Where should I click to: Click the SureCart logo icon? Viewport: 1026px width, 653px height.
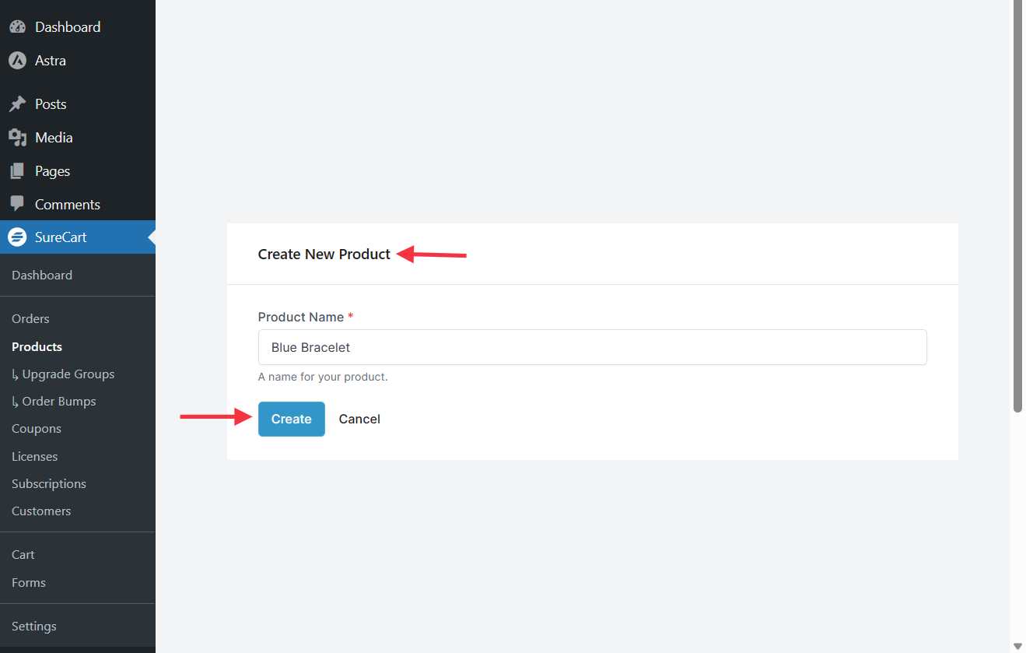(x=17, y=237)
